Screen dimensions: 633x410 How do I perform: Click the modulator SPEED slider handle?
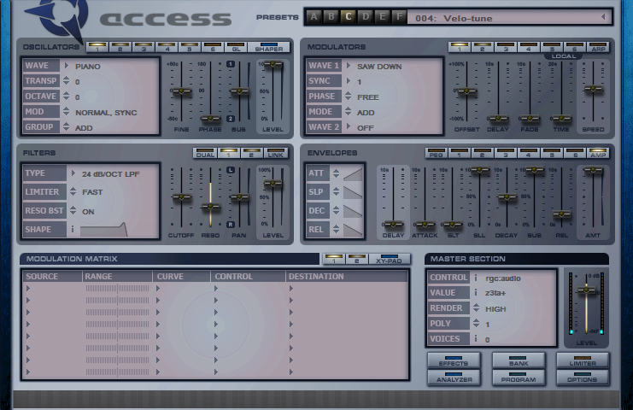(594, 89)
